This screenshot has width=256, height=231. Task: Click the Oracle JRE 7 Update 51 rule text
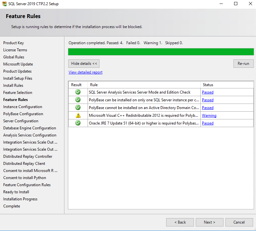click(x=144, y=123)
